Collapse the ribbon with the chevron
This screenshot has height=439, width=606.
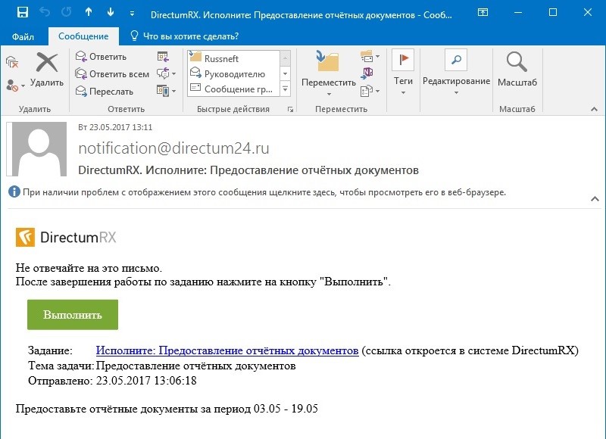point(594,110)
